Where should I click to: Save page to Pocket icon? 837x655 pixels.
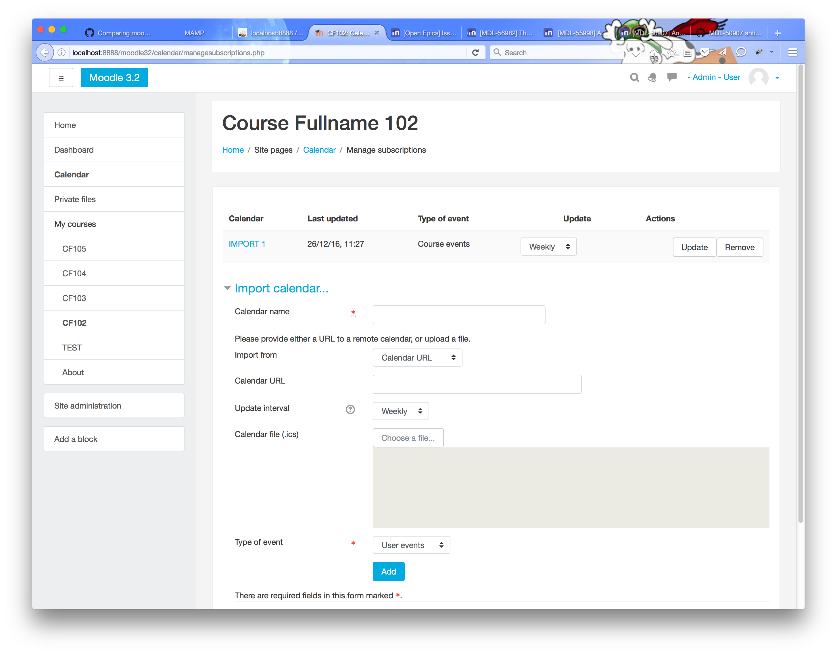pyautogui.click(x=705, y=53)
